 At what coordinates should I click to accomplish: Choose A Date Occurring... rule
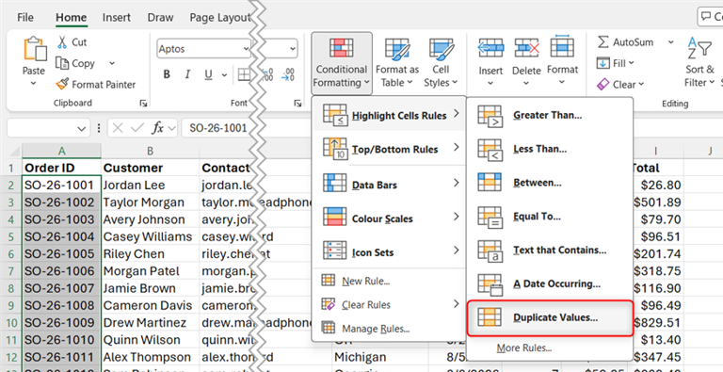pyautogui.click(x=549, y=283)
